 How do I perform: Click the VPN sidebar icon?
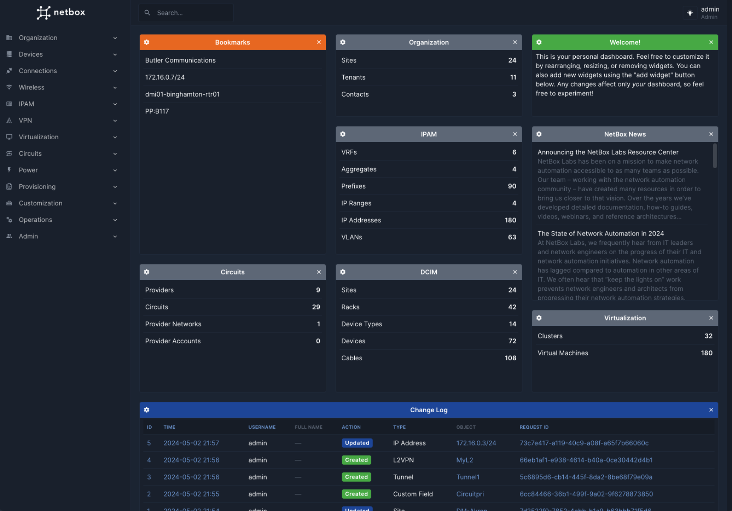coord(9,121)
